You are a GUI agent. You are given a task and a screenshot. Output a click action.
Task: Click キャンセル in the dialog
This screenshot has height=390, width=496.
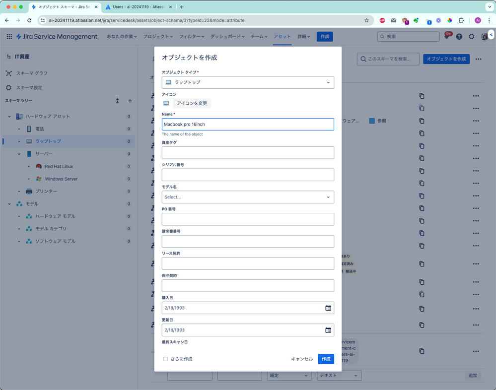click(x=302, y=359)
